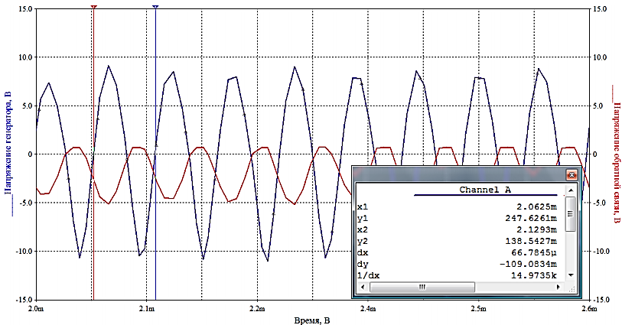Click the y1 row label

click(x=363, y=219)
